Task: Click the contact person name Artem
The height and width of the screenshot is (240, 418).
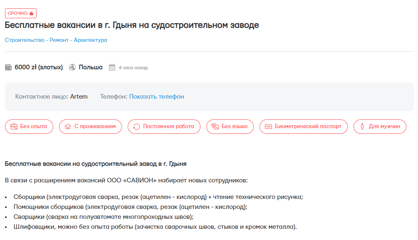Action: point(79,97)
